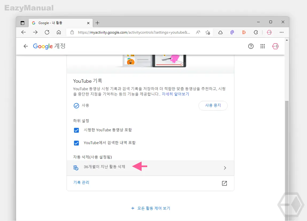Minimize the browser window
The width and height of the screenshot is (307, 221).
click(258, 22)
